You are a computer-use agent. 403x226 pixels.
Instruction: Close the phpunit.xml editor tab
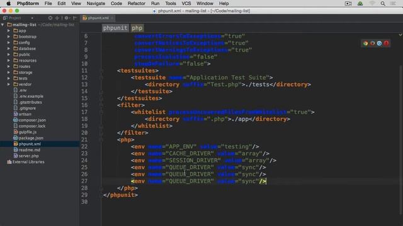coord(112,18)
